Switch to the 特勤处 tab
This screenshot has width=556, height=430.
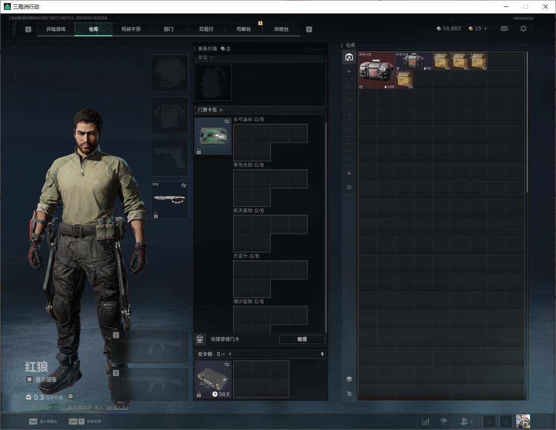[244, 29]
